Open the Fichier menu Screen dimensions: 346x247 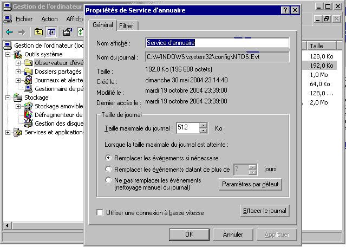tap(24, 19)
